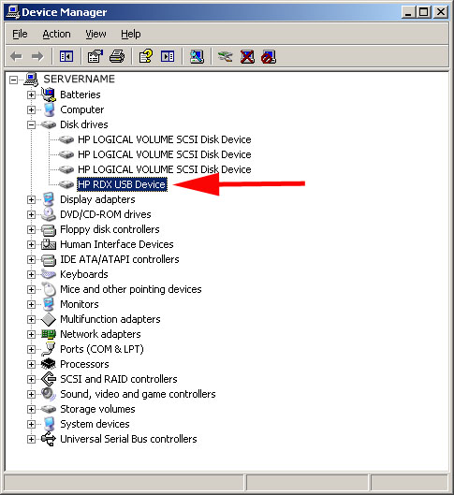This screenshot has width=454, height=495.
Task: Expand the Storage volumes node
Action: (31, 409)
